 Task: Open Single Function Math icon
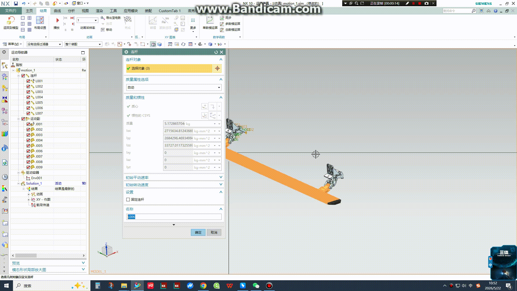click(x=210, y=20)
